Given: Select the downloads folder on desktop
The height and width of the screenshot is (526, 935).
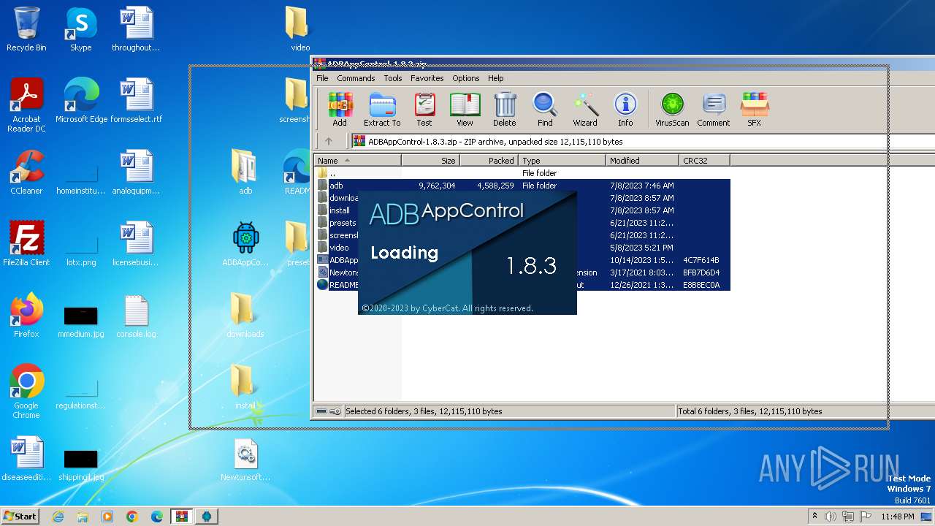Looking at the screenshot, I should click(245, 316).
